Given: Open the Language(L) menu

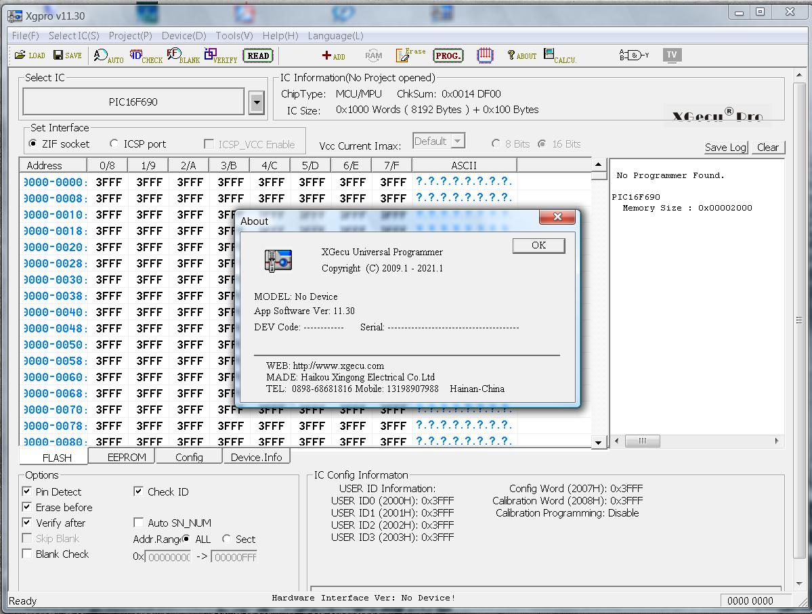Looking at the screenshot, I should pyautogui.click(x=336, y=36).
